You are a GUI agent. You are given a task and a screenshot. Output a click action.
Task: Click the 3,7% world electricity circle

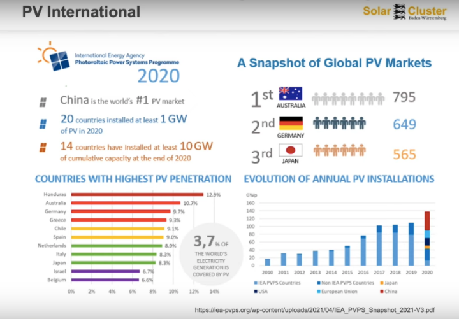(x=211, y=255)
